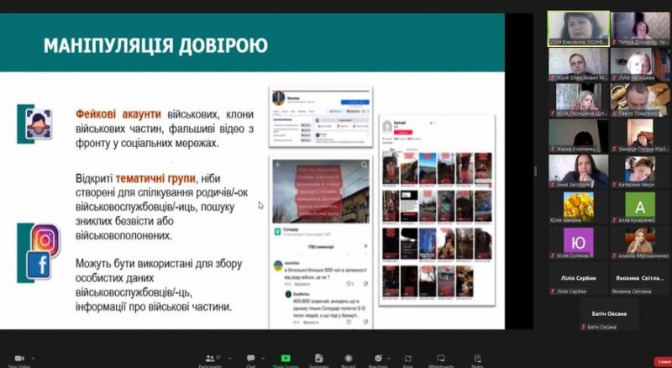Select Юлія Іванова tile with yellow tulips
The image size is (672, 368).
click(579, 208)
